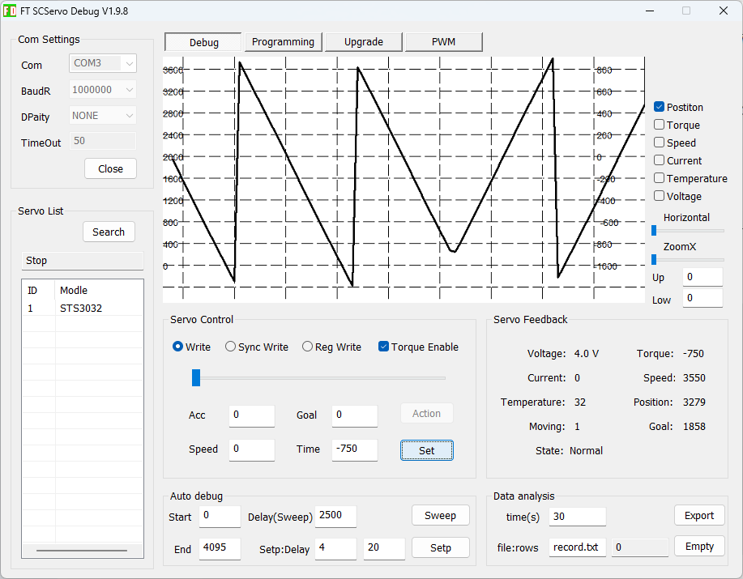The width and height of the screenshot is (743, 579).
Task: Click the file field showing record.txt
Action: point(578,547)
